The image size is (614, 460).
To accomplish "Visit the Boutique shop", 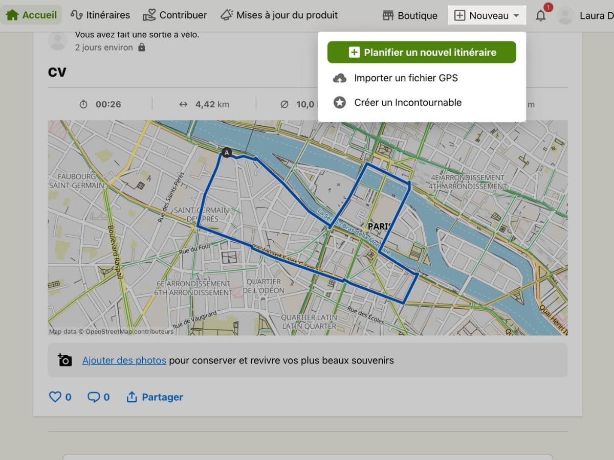I will (x=410, y=16).
